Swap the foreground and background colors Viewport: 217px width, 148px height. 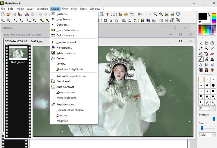click(209, 15)
